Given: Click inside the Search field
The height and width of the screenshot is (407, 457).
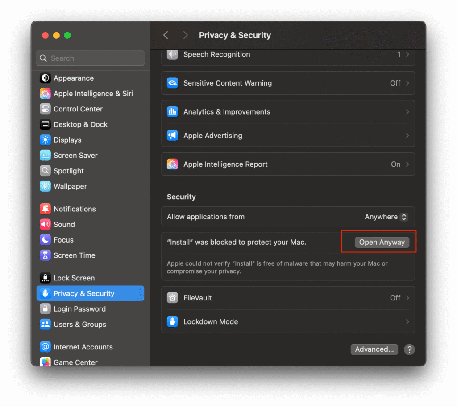Looking at the screenshot, I should pos(90,58).
